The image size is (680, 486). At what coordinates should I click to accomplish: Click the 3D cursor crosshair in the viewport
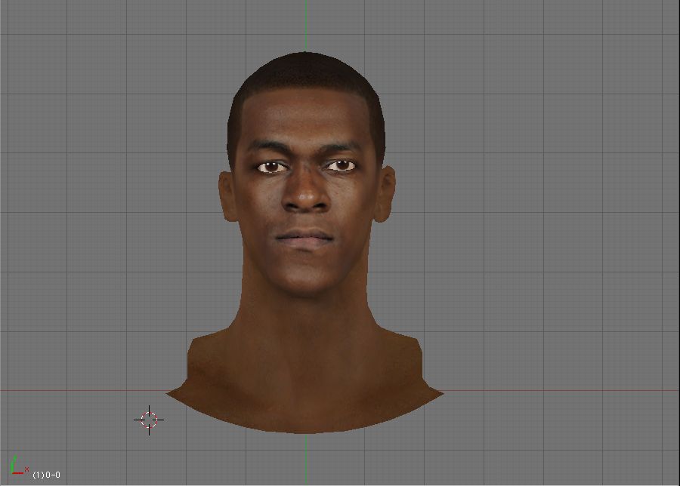[149, 420]
